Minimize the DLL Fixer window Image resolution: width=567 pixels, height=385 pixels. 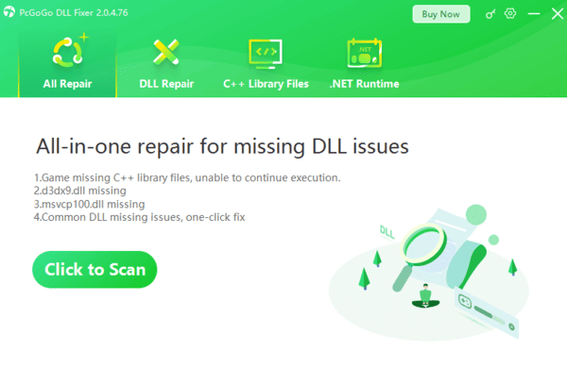[534, 14]
